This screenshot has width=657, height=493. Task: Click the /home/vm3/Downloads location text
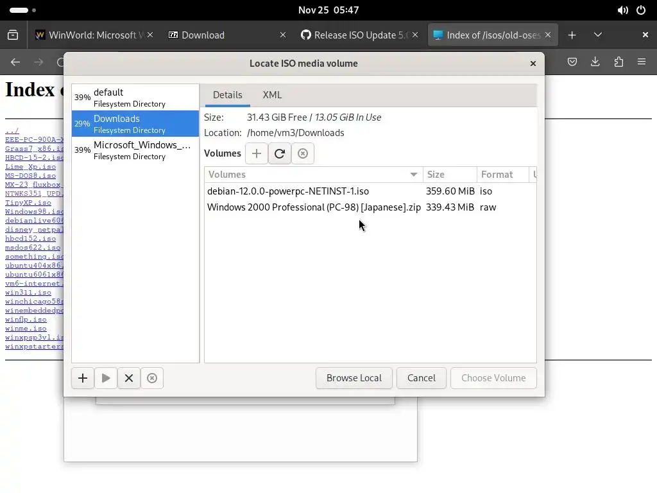295,133
